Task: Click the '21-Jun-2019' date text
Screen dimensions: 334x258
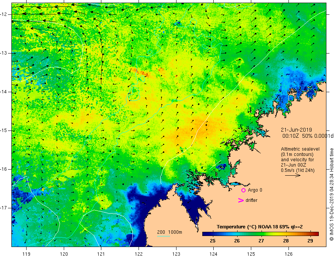Action: tap(296, 130)
